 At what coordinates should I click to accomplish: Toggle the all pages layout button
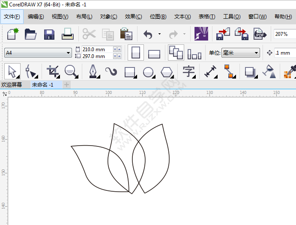point(176,53)
